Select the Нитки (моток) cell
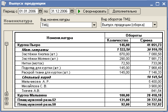This screenshot has width=168, height=112. tap(60, 63)
